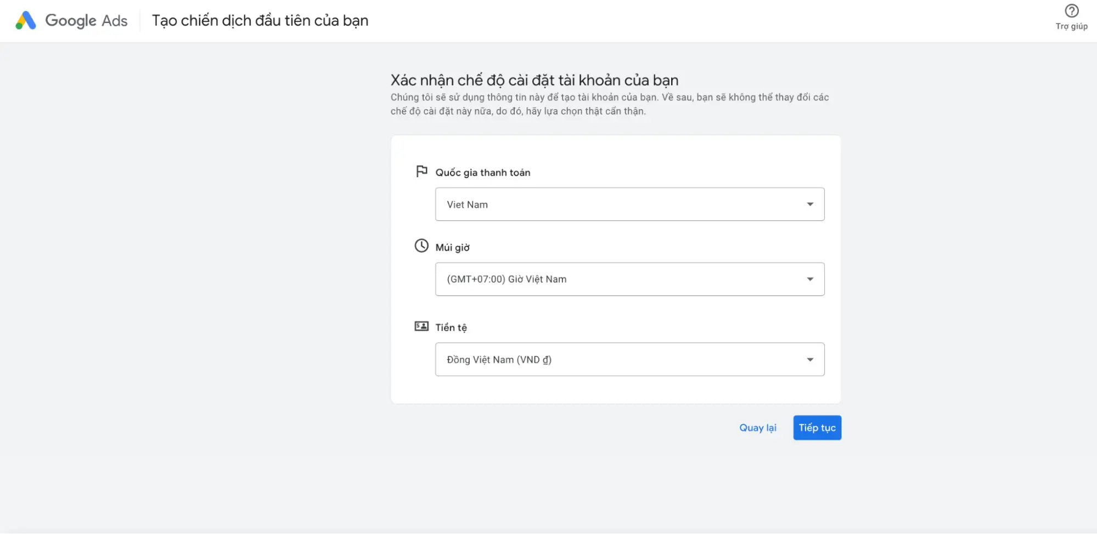
Task: Select the Quốc gia thanh toán label
Action: click(483, 173)
